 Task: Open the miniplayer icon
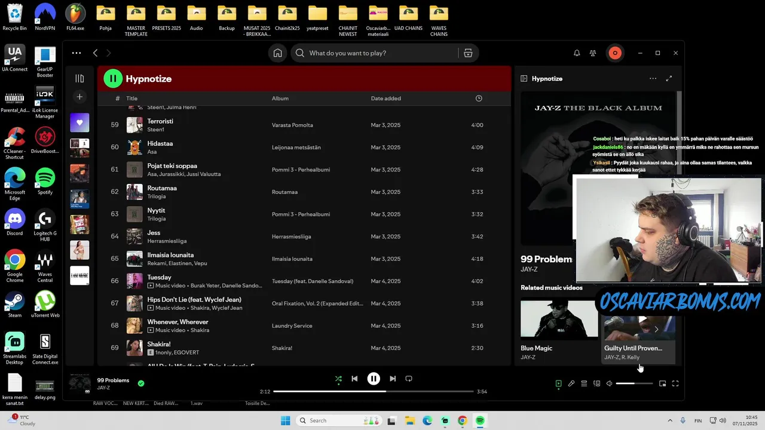click(662, 383)
